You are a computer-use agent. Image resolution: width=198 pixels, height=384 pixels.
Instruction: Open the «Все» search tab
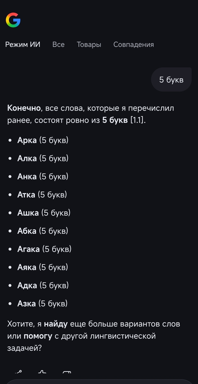[59, 45]
